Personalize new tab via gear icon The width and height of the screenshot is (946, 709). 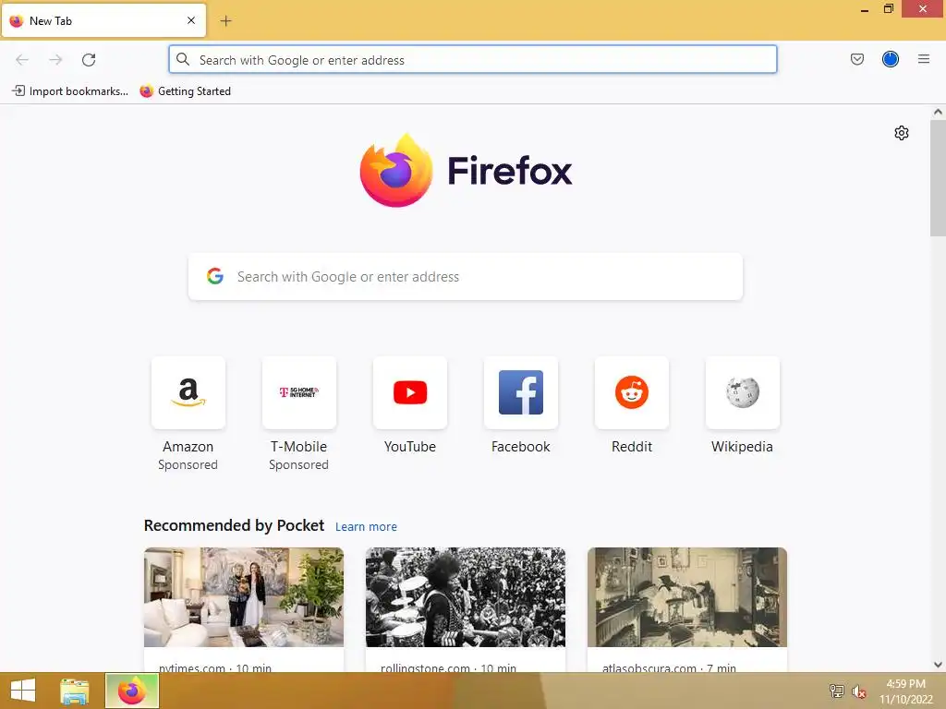coord(902,133)
